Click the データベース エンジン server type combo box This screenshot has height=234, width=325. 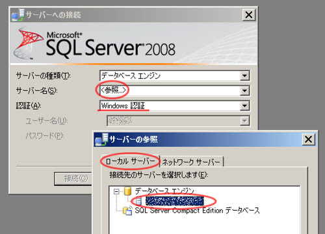click(175, 76)
